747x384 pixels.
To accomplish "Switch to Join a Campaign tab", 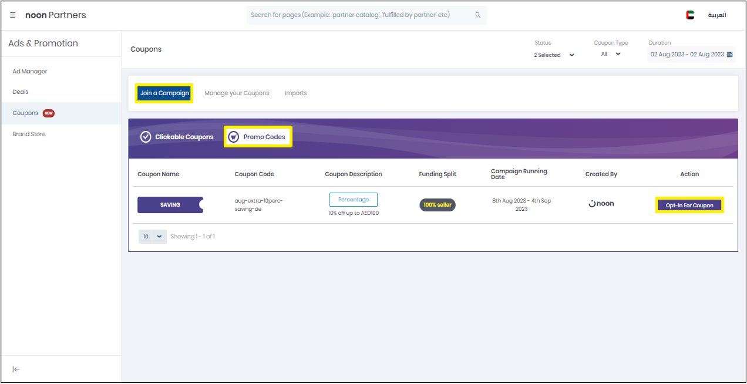I will tap(164, 93).
